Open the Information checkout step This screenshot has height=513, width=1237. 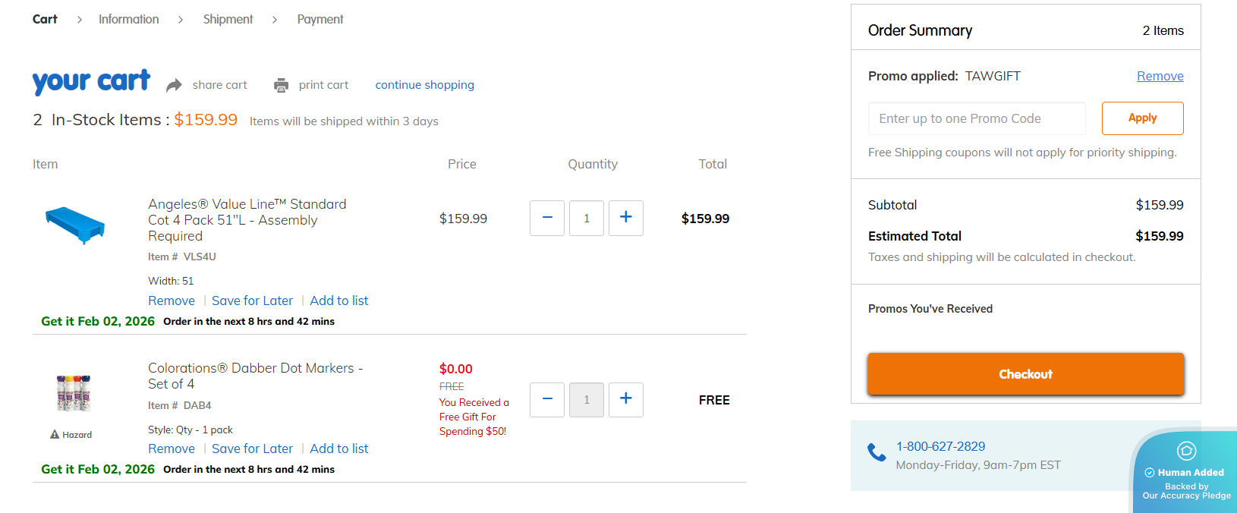[128, 19]
